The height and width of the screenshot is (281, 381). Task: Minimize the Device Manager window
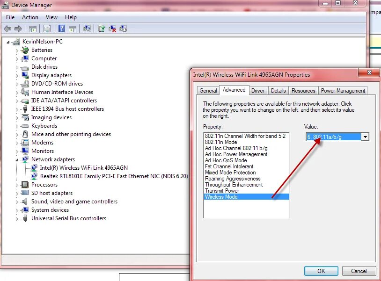(326, 3)
